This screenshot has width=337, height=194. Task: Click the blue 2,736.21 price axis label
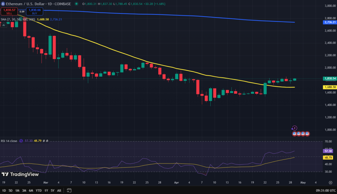tap(330, 22)
